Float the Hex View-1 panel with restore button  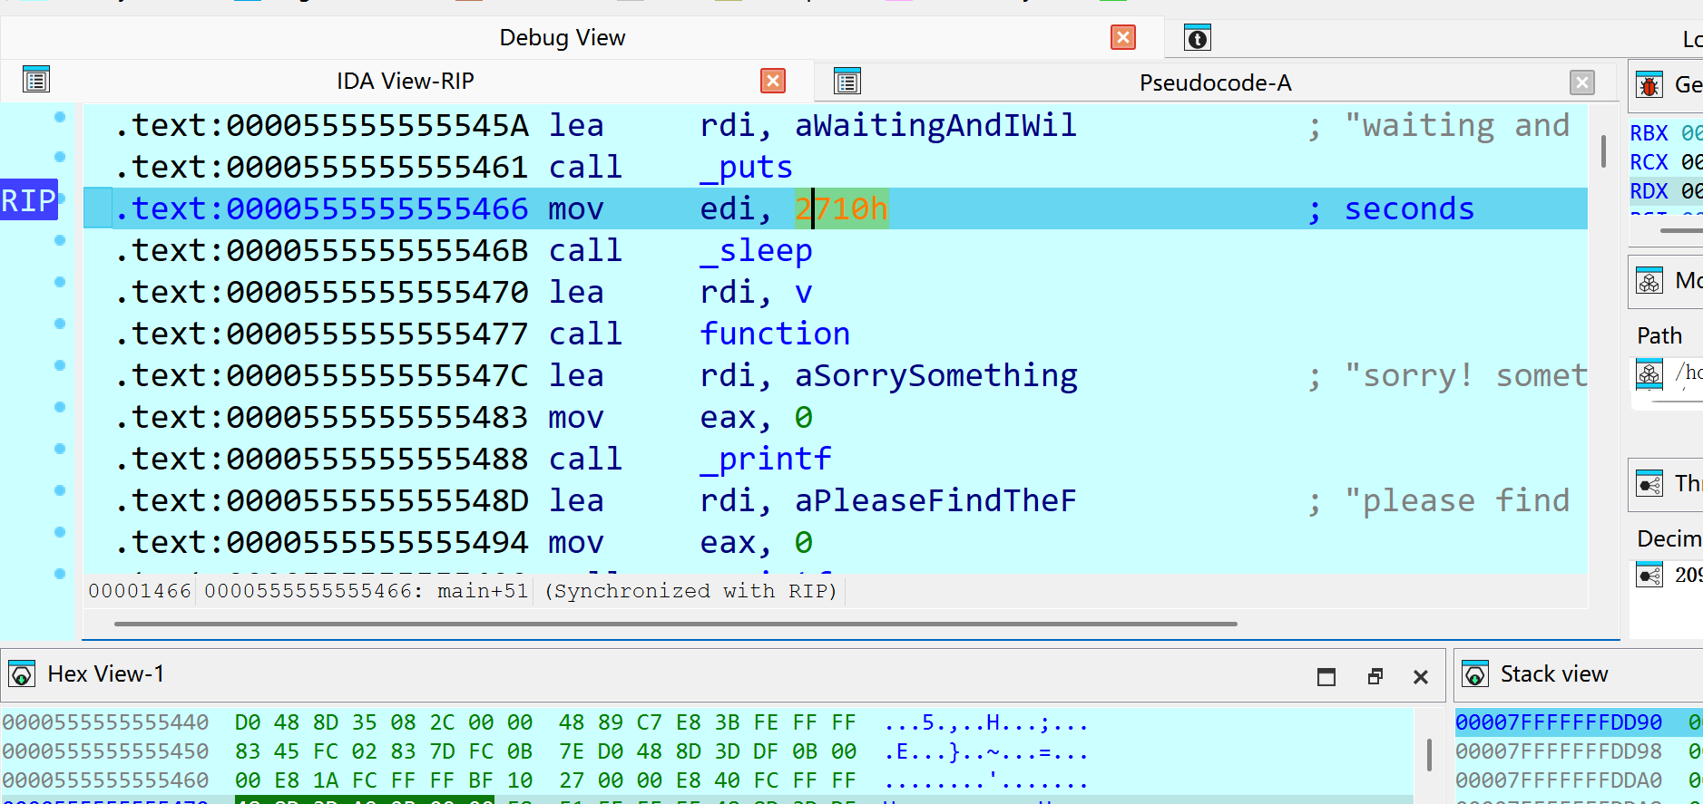[1375, 677]
